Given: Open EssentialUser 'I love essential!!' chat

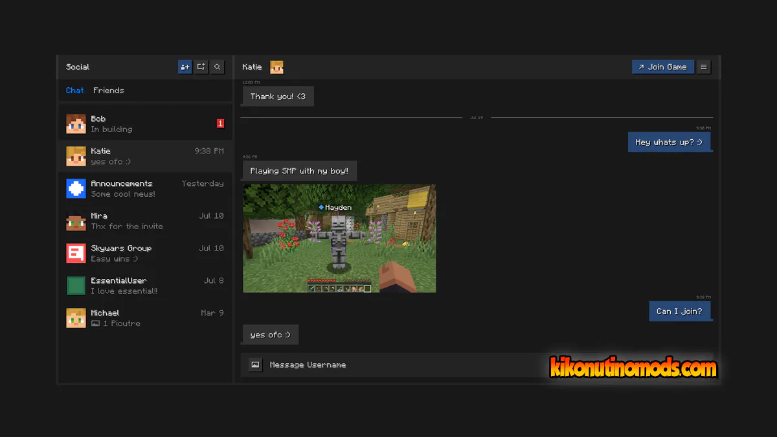Looking at the screenshot, I should coord(145,286).
